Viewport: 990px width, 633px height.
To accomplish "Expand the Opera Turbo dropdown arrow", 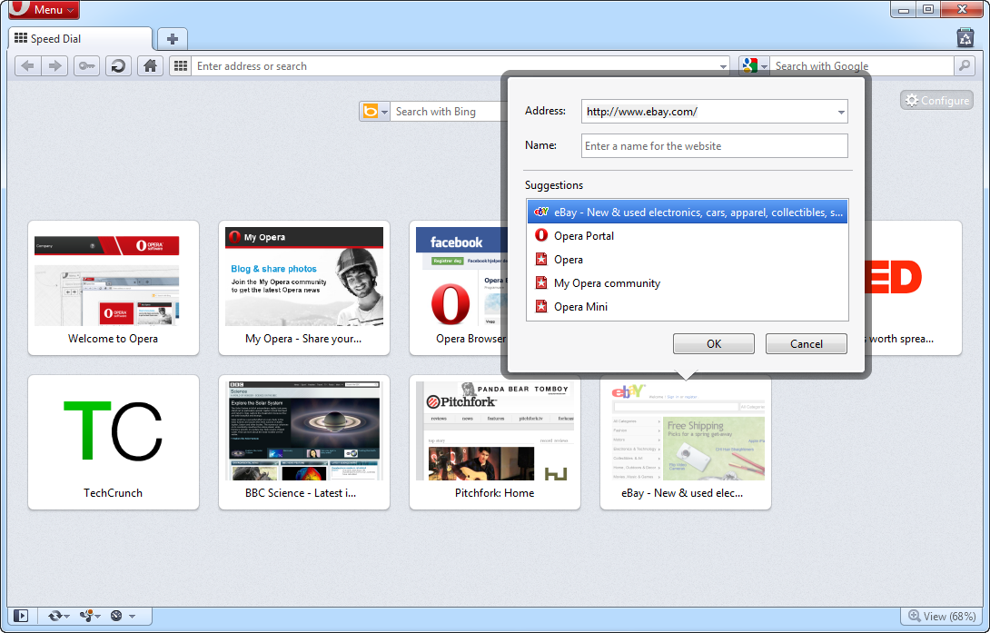I will click(132, 617).
